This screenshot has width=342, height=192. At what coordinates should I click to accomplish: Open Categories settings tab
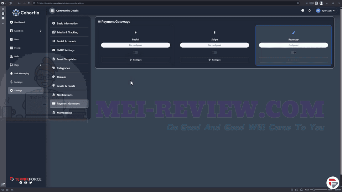tap(69, 68)
